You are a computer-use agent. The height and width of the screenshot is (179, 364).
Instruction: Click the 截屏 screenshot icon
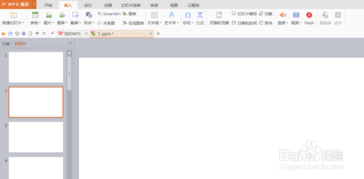[75, 15]
